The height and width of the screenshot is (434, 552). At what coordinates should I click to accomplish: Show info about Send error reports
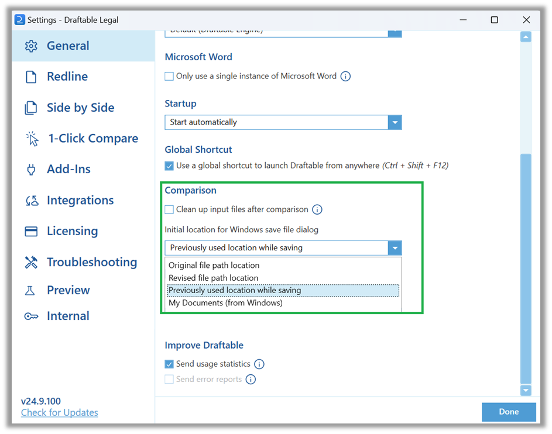pyautogui.click(x=251, y=380)
